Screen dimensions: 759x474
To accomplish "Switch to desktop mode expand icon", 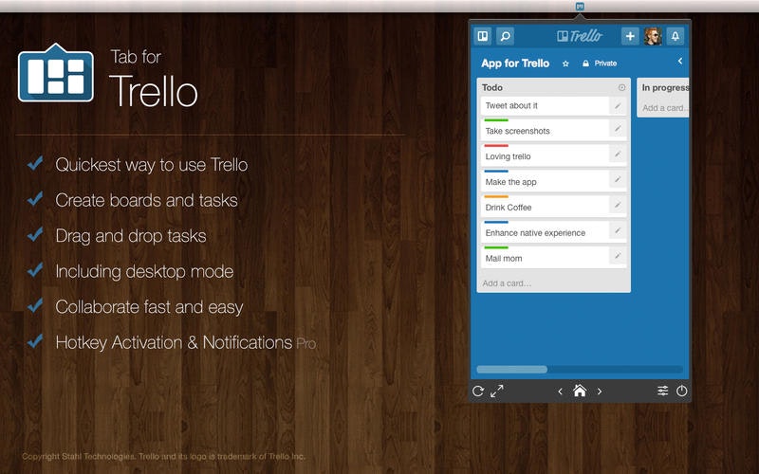I will pyautogui.click(x=497, y=391).
